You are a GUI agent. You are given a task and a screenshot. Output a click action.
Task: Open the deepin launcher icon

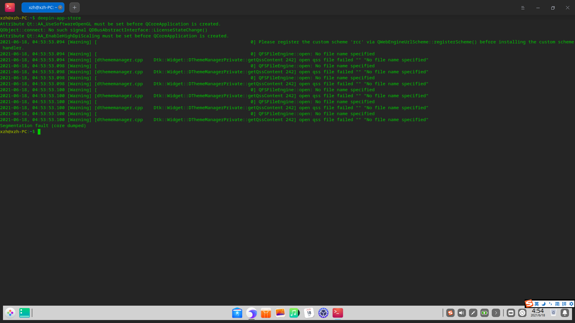[x=10, y=313]
